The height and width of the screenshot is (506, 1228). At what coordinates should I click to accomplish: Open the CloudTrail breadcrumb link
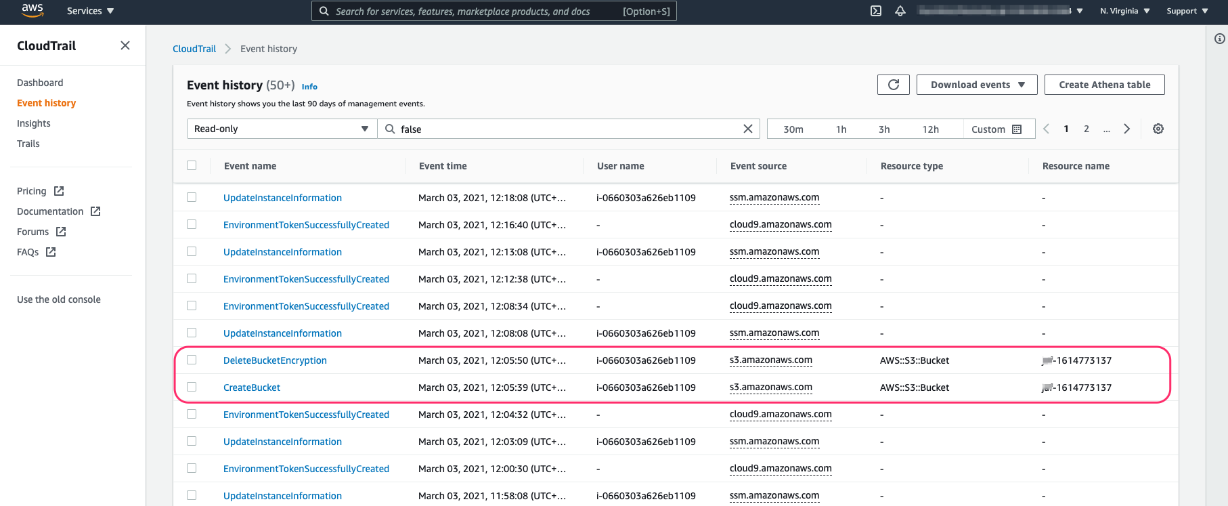pyautogui.click(x=194, y=49)
